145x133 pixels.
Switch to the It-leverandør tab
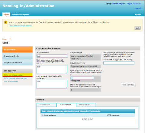coord(66,105)
